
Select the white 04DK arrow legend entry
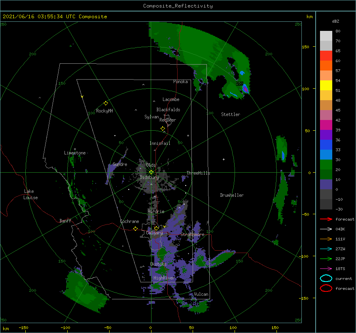coord(326,229)
